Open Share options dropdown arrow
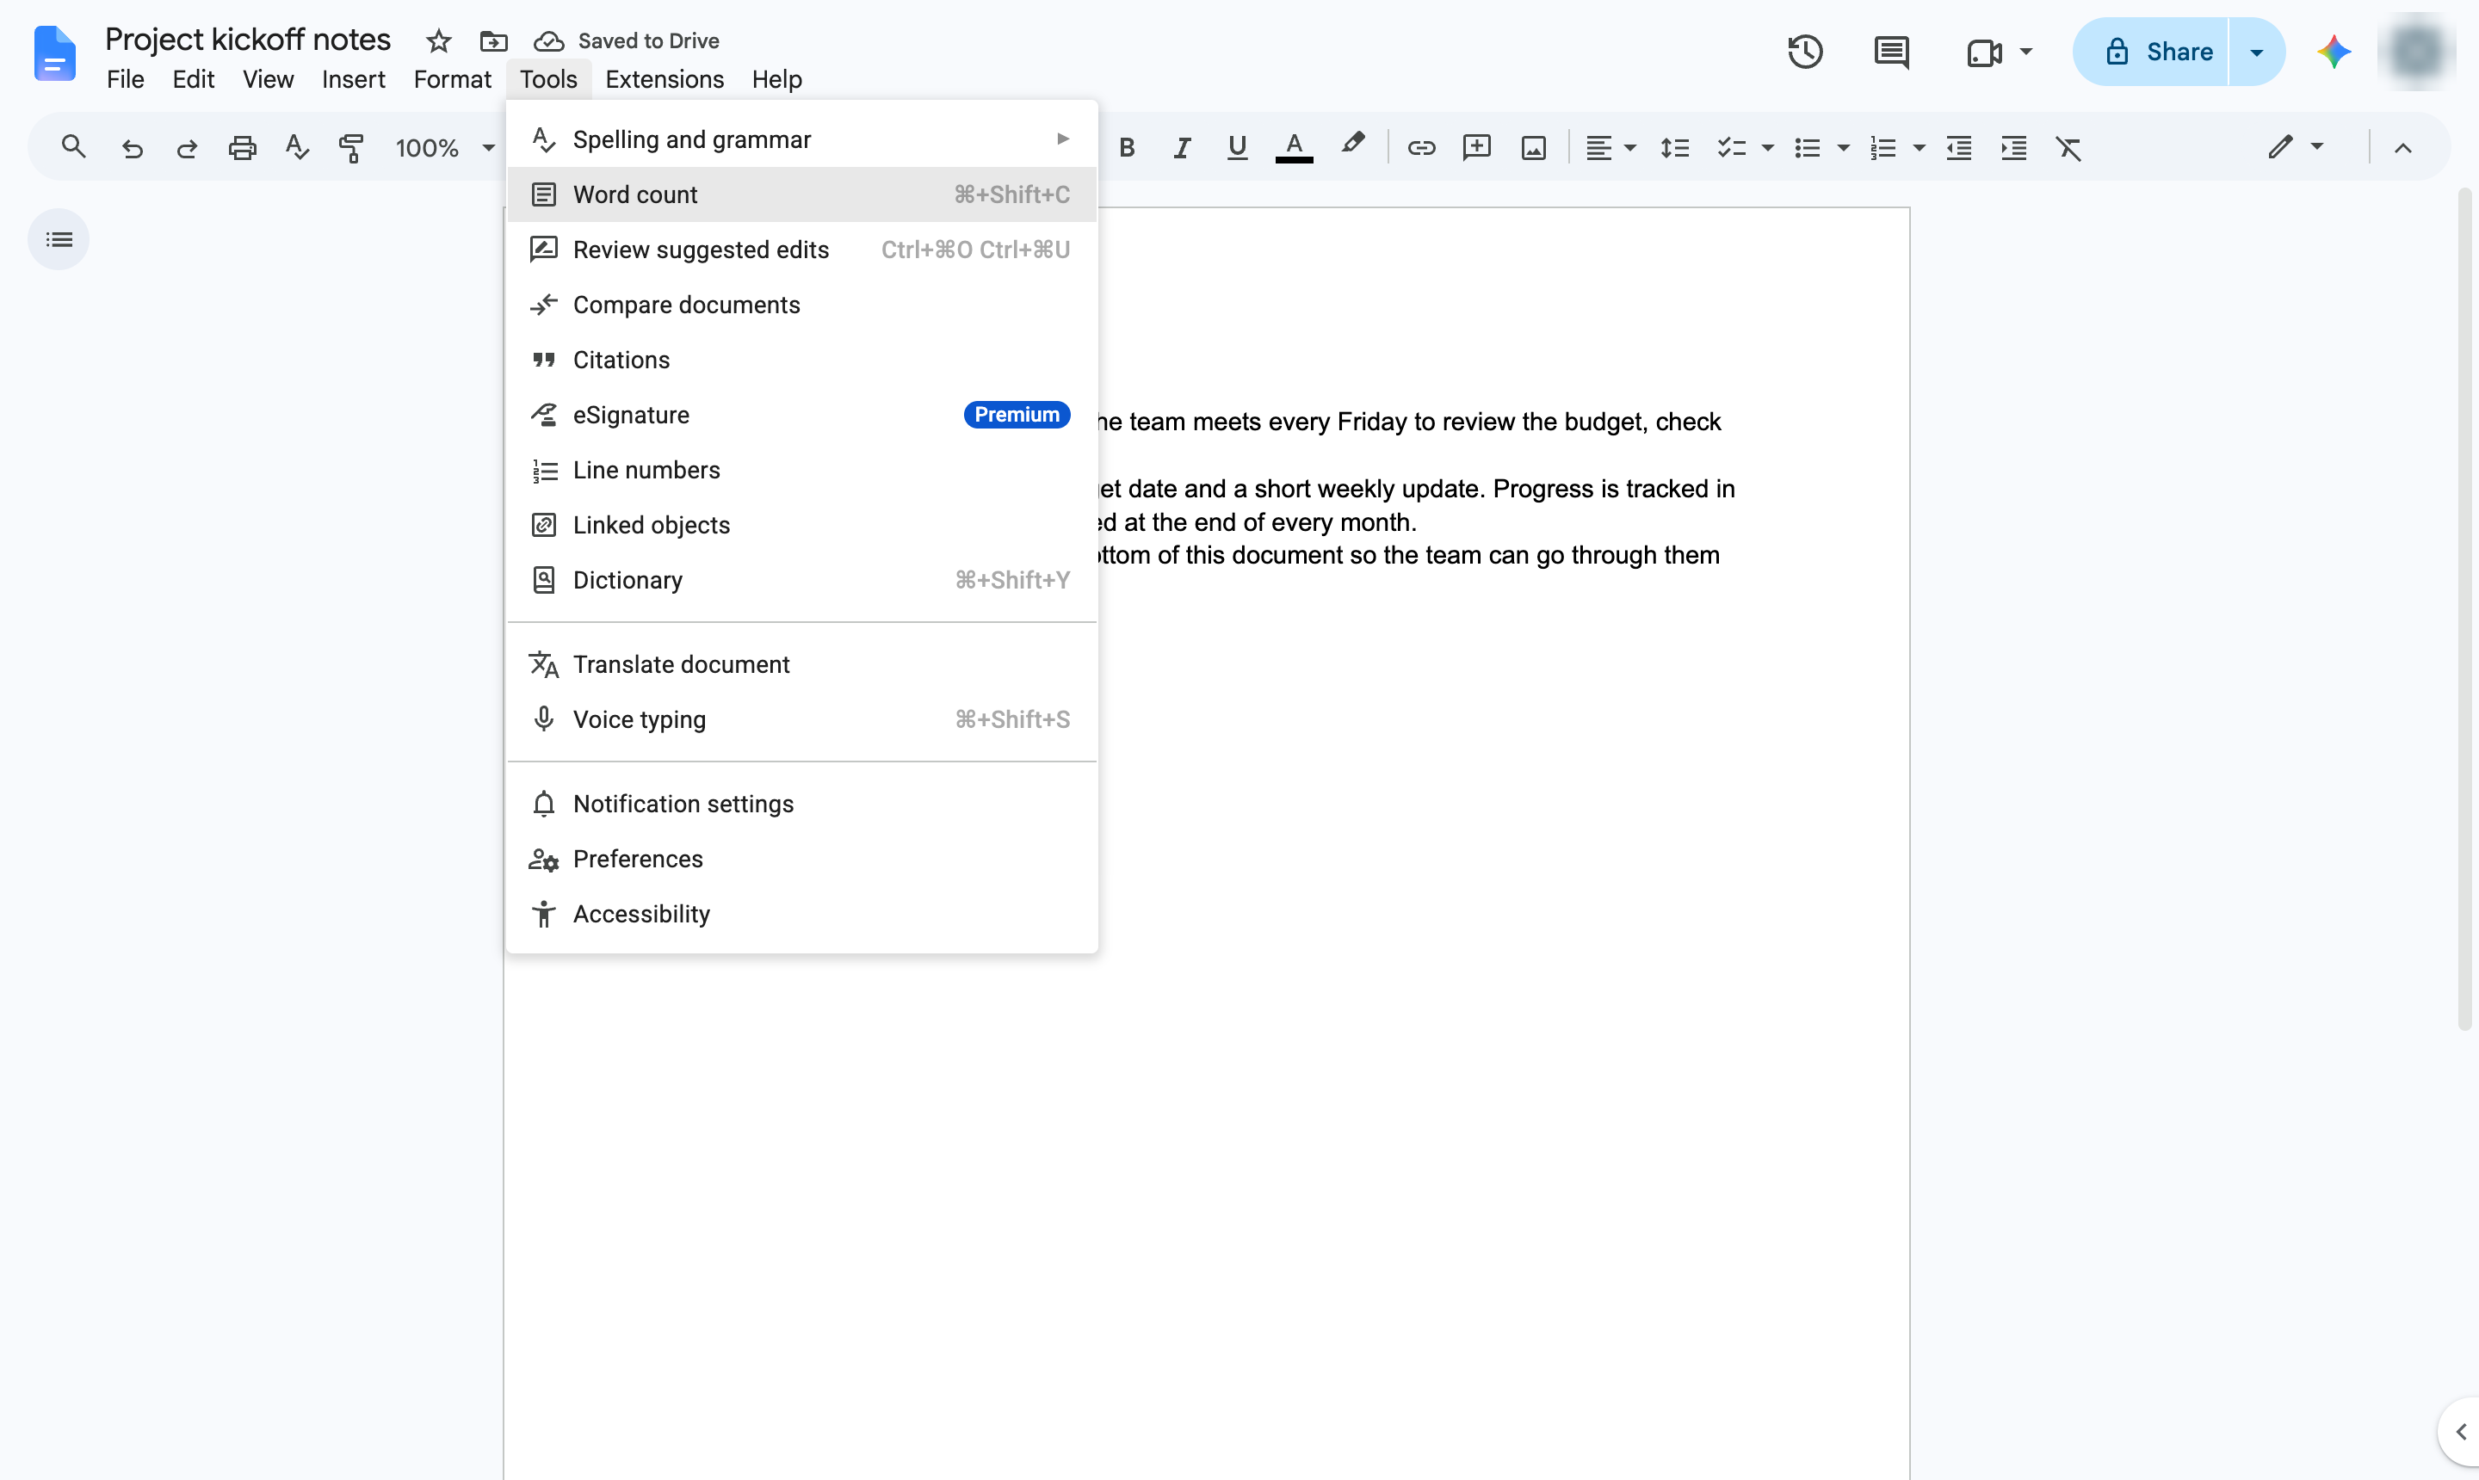The width and height of the screenshot is (2479, 1480). coord(2257,52)
